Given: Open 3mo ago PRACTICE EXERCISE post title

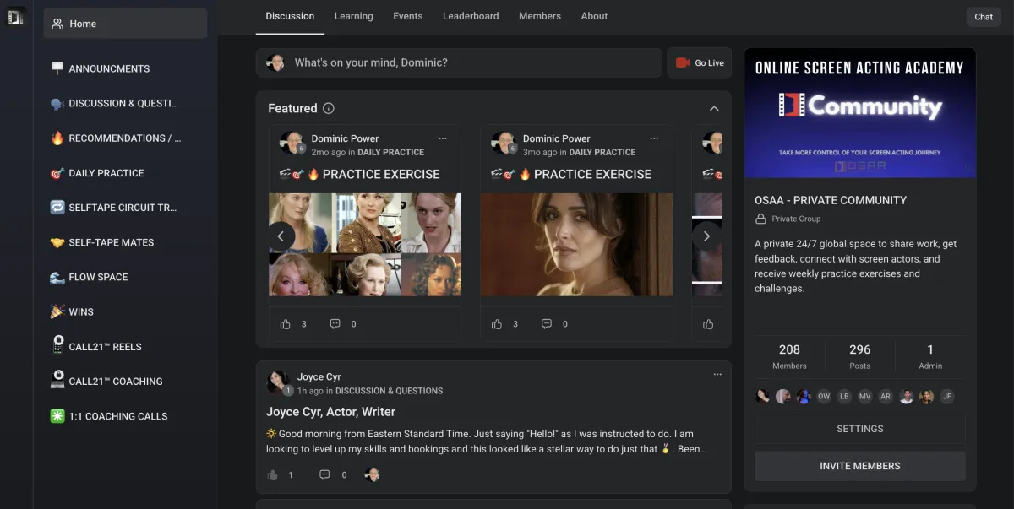Looking at the screenshot, I should pyautogui.click(x=570, y=174).
